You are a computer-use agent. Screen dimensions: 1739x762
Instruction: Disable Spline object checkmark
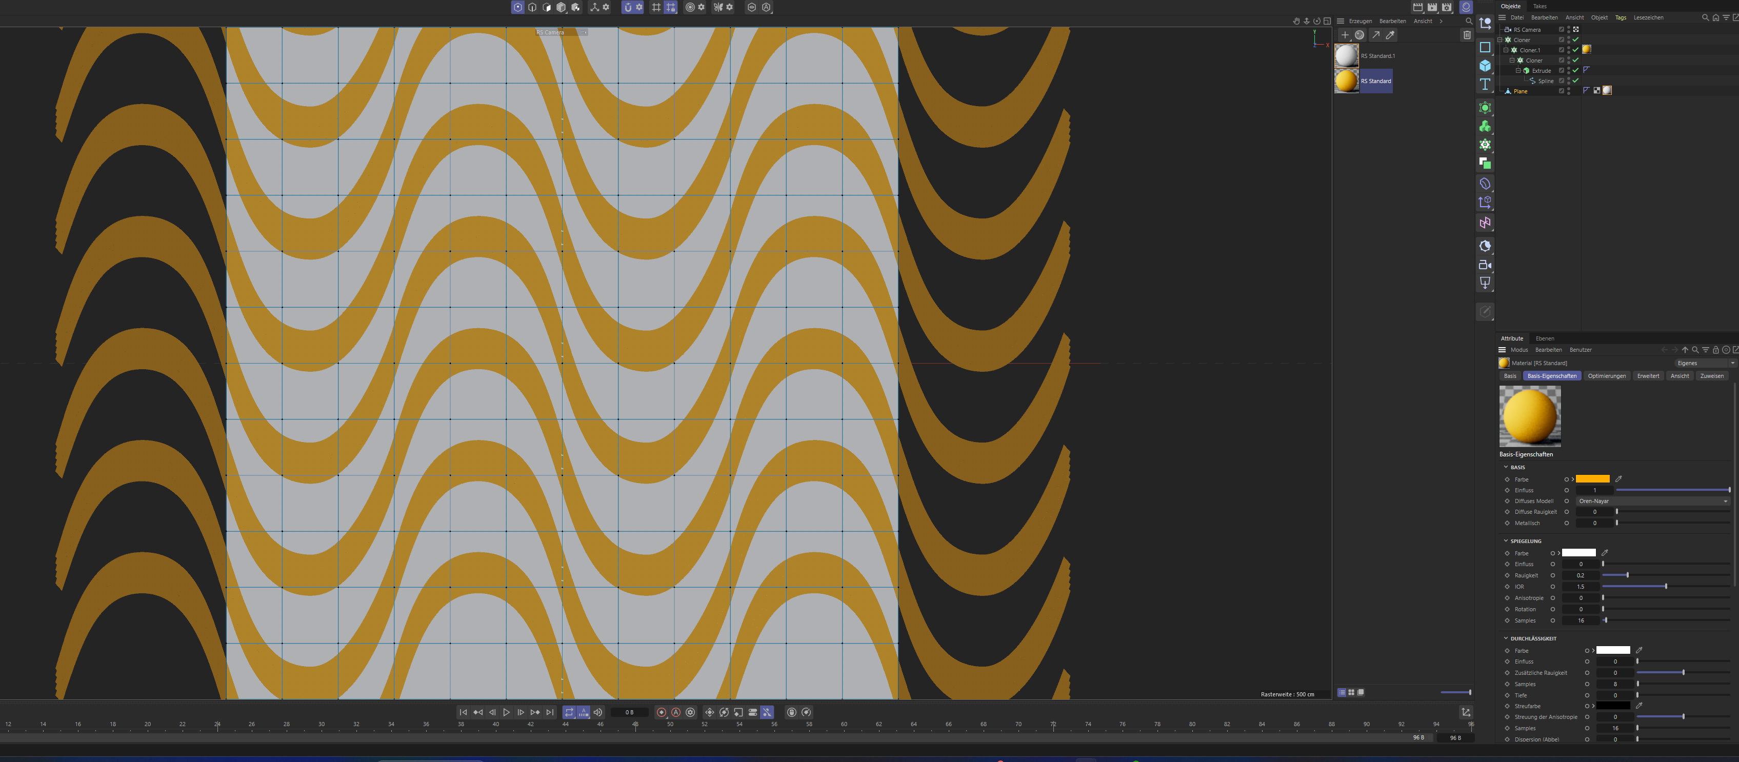click(1575, 81)
